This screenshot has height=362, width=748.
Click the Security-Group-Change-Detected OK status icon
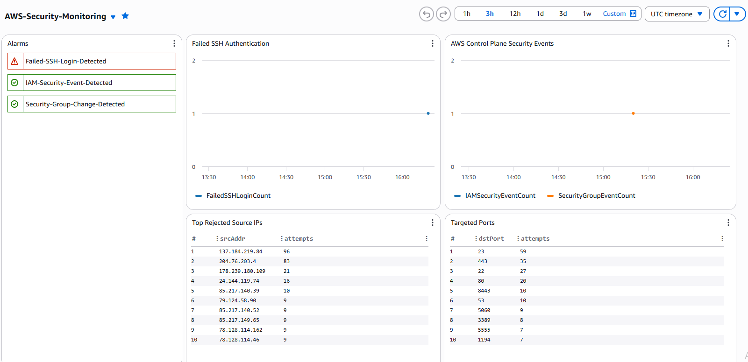15,104
